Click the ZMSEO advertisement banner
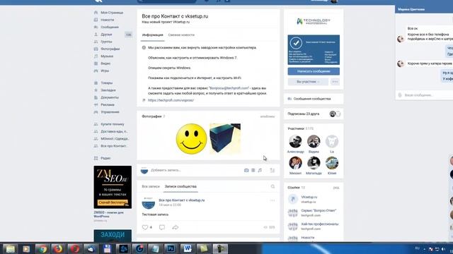The image size is (453, 254). (x=113, y=187)
